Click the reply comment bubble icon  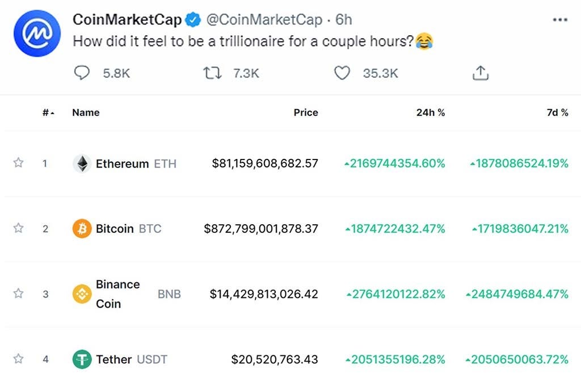(x=82, y=73)
